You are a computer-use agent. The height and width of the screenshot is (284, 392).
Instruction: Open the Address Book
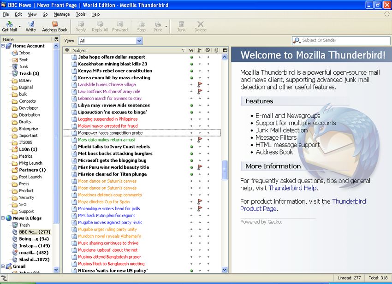[55, 26]
